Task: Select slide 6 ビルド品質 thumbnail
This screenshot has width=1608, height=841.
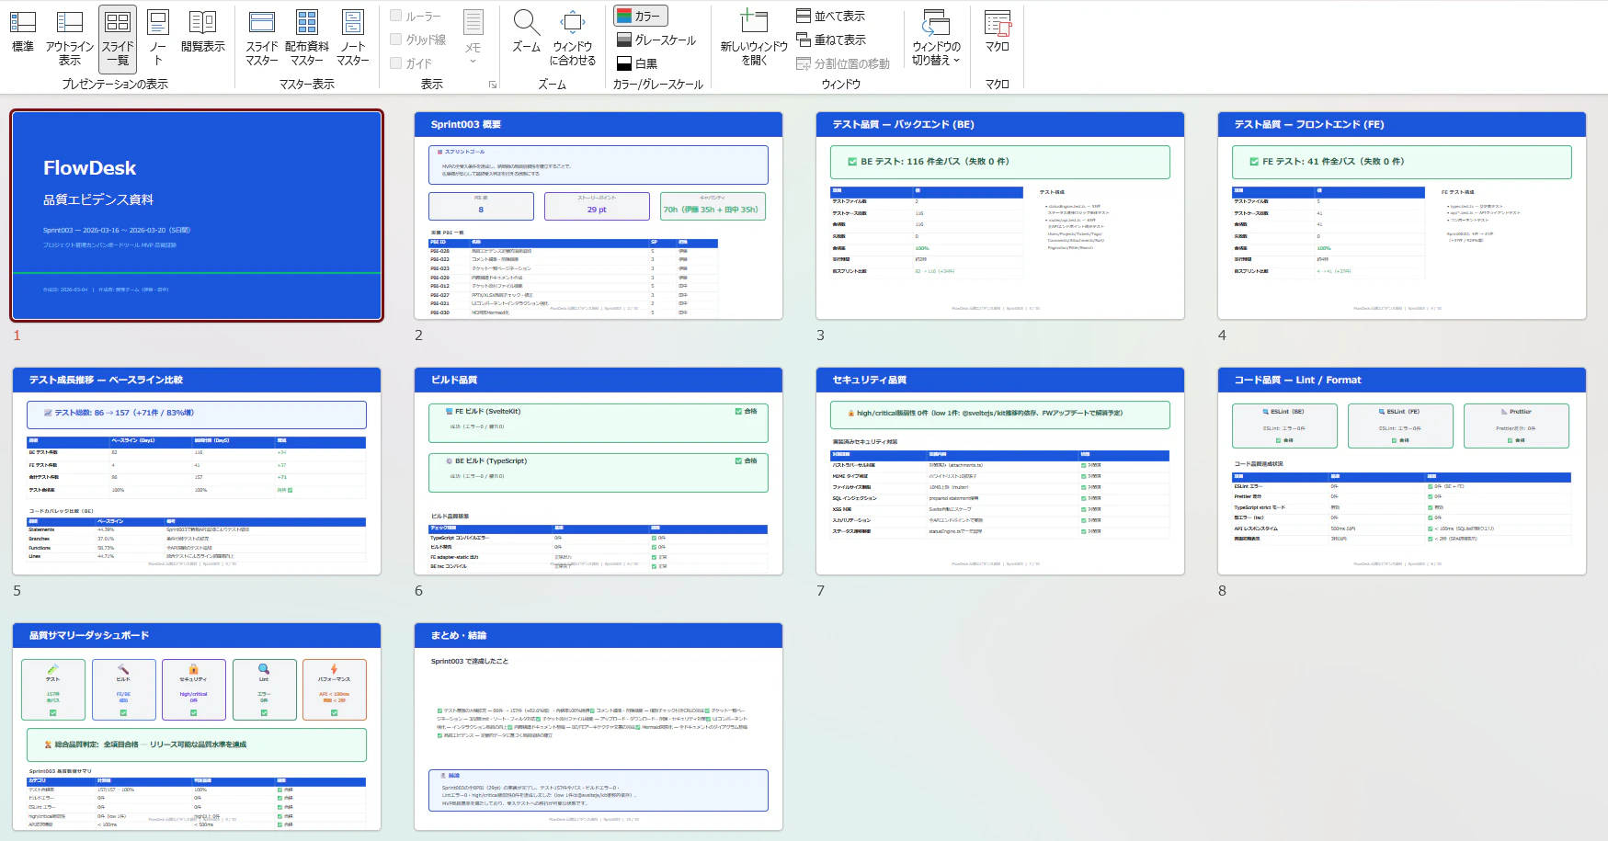Action: 599,472
